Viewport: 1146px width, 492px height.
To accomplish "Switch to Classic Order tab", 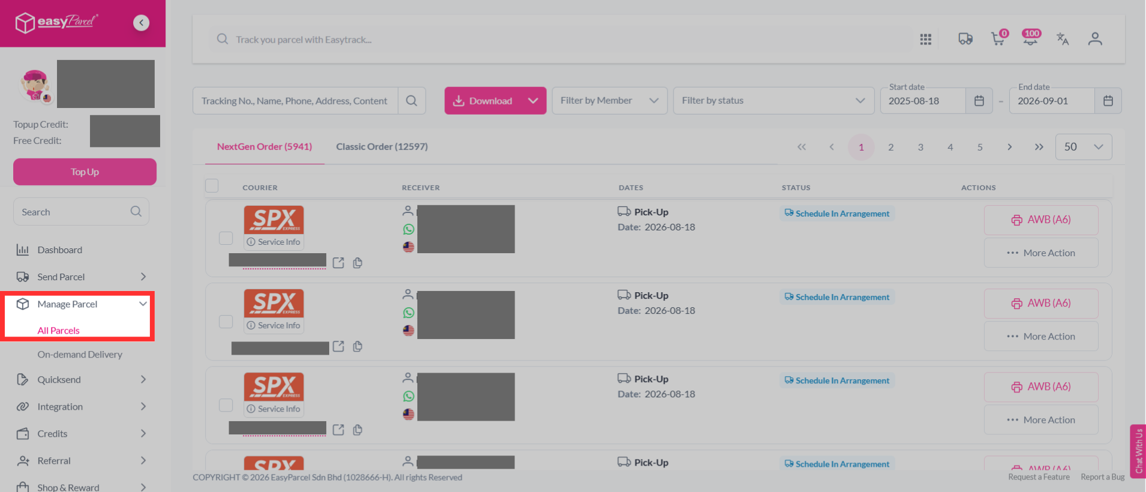I will click(382, 146).
